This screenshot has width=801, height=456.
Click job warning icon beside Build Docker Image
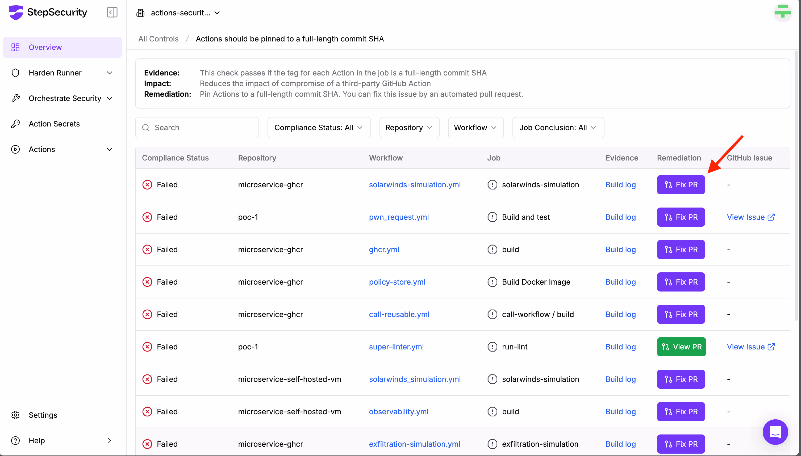click(x=492, y=282)
